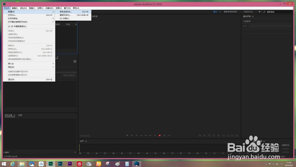Screen dimensions: 296x167
Task: Open the 视图(V) menu
Action: pyautogui.click(x=59, y=8)
